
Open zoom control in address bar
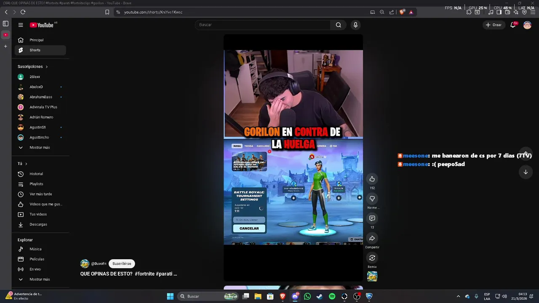pyautogui.click(x=382, y=12)
